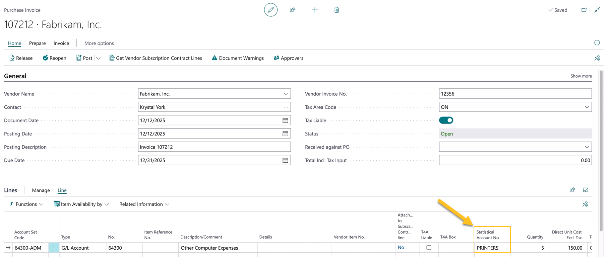607x257 pixels.
Task: Select the row arrow indicator for line 64300-ADM
Action: click(8, 248)
